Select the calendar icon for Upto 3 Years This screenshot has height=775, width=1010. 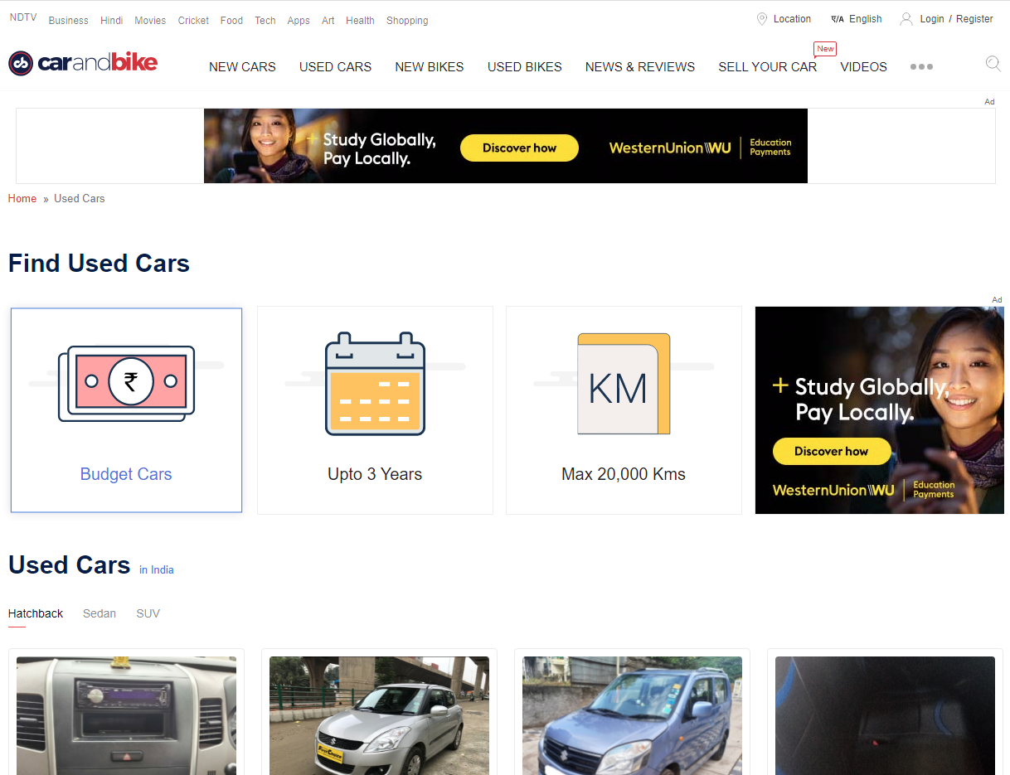pyautogui.click(x=375, y=384)
